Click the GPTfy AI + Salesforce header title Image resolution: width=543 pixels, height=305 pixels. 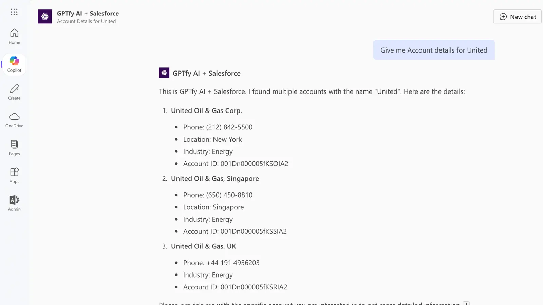tap(88, 13)
